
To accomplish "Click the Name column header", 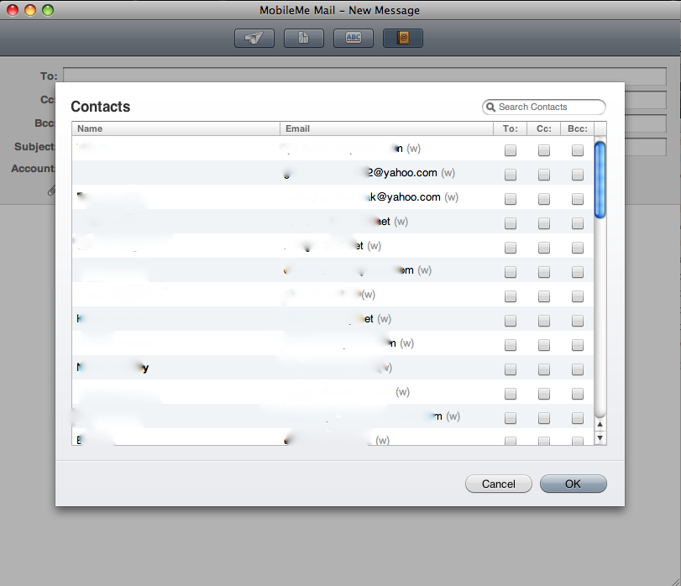I will pyautogui.click(x=175, y=128).
